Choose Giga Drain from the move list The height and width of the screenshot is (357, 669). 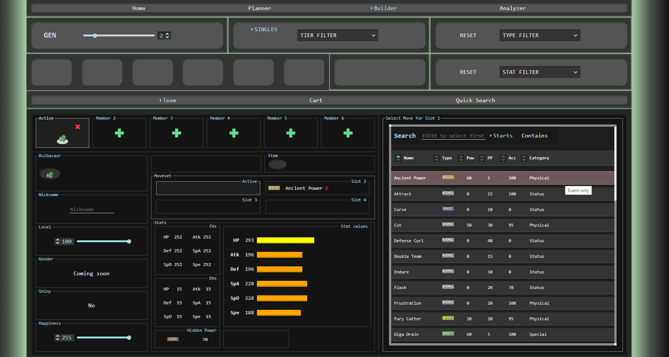coord(406,334)
